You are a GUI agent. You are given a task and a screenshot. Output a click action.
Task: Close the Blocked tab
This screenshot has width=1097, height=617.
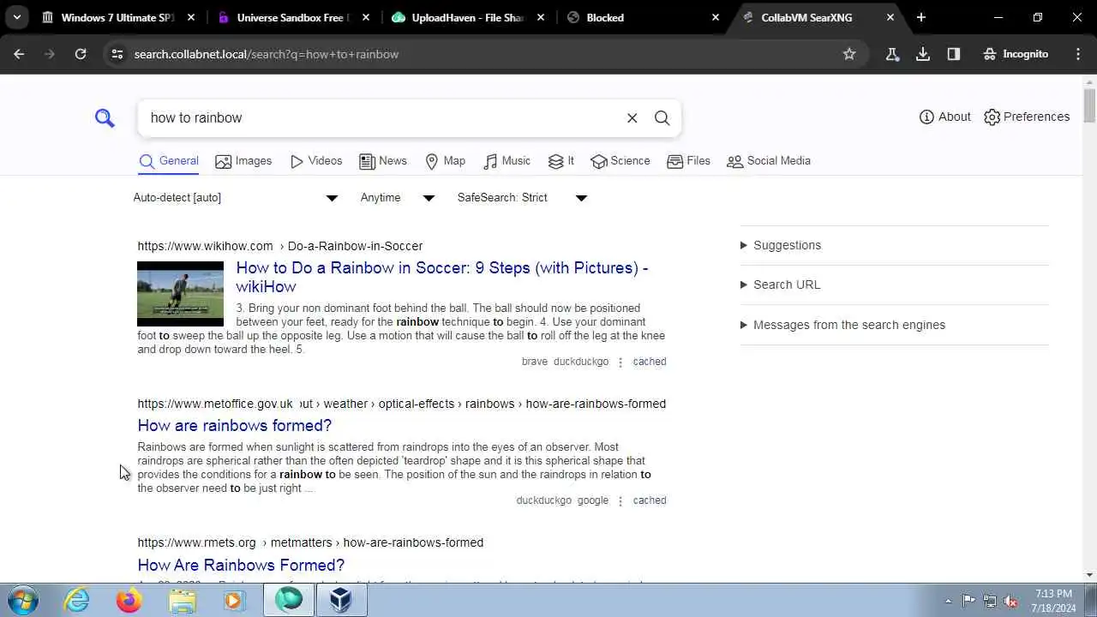click(716, 17)
